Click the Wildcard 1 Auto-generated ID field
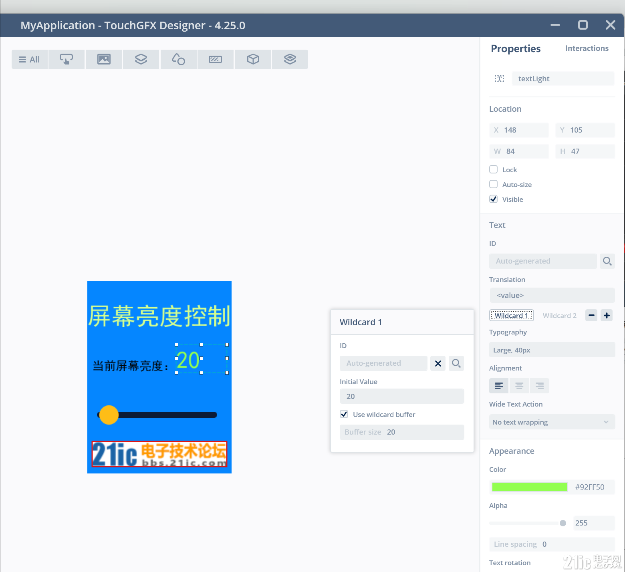This screenshot has width=625, height=572. pos(383,363)
